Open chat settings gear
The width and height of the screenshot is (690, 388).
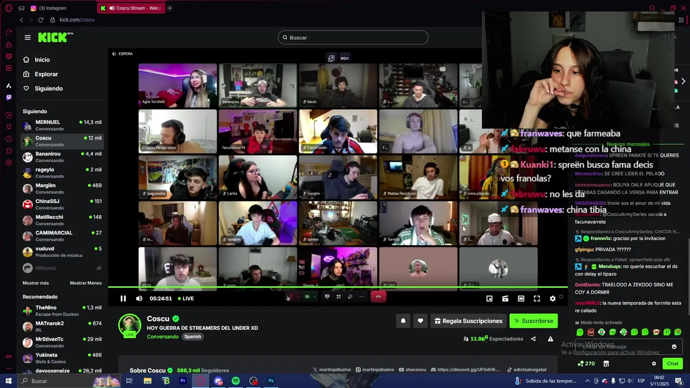tap(654, 364)
